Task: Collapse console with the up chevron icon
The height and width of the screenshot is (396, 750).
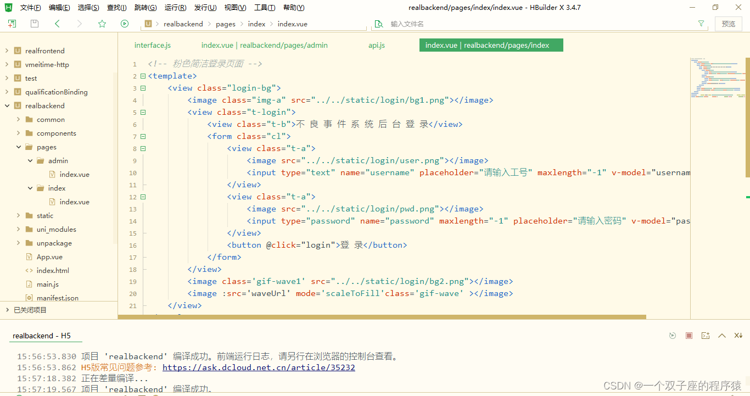Action: (722, 336)
